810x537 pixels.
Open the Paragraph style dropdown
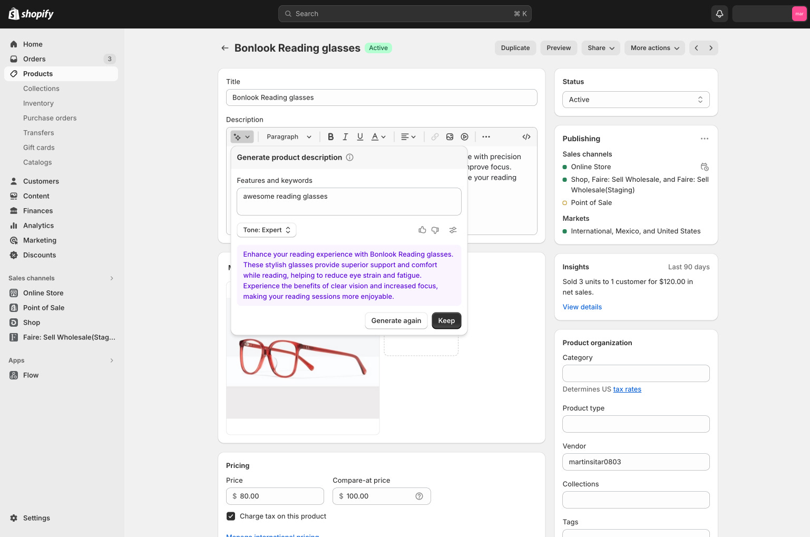[289, 137]
